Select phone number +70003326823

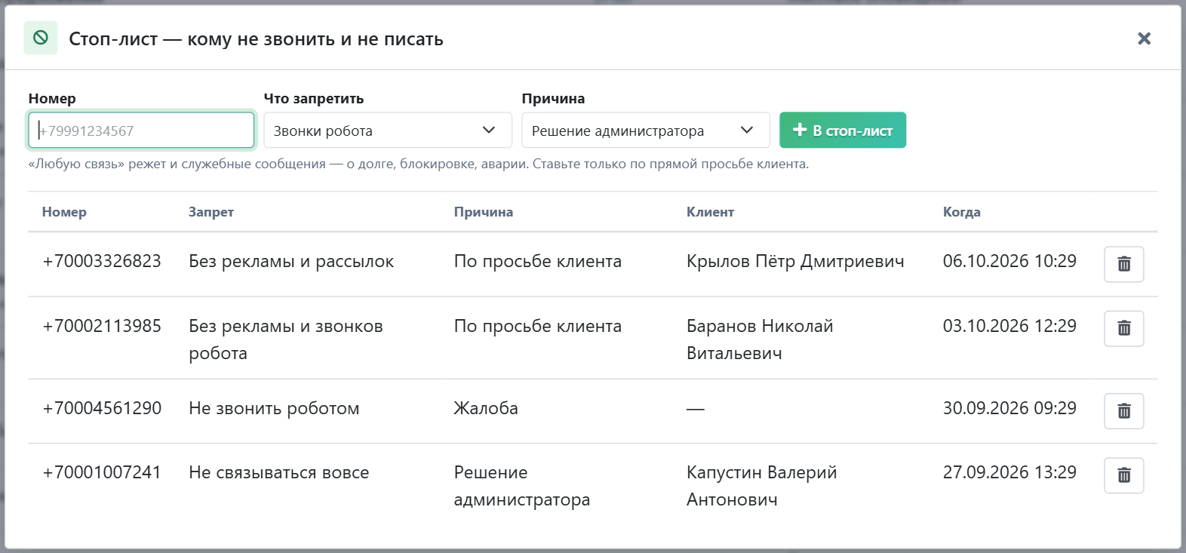click(x=102, y=261)
